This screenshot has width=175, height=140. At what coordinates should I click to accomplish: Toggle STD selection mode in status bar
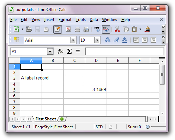[x=99, y=127]
